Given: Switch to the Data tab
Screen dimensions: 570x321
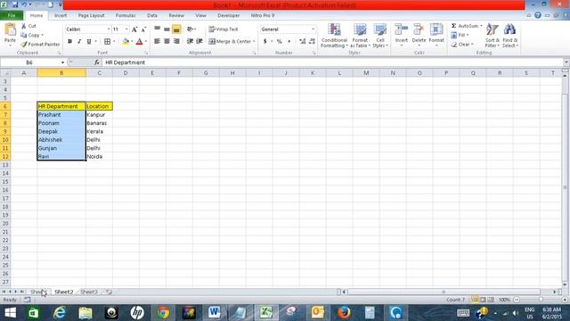Looking at the screenshot, I should pyautogui.click(x=152, y=16).
